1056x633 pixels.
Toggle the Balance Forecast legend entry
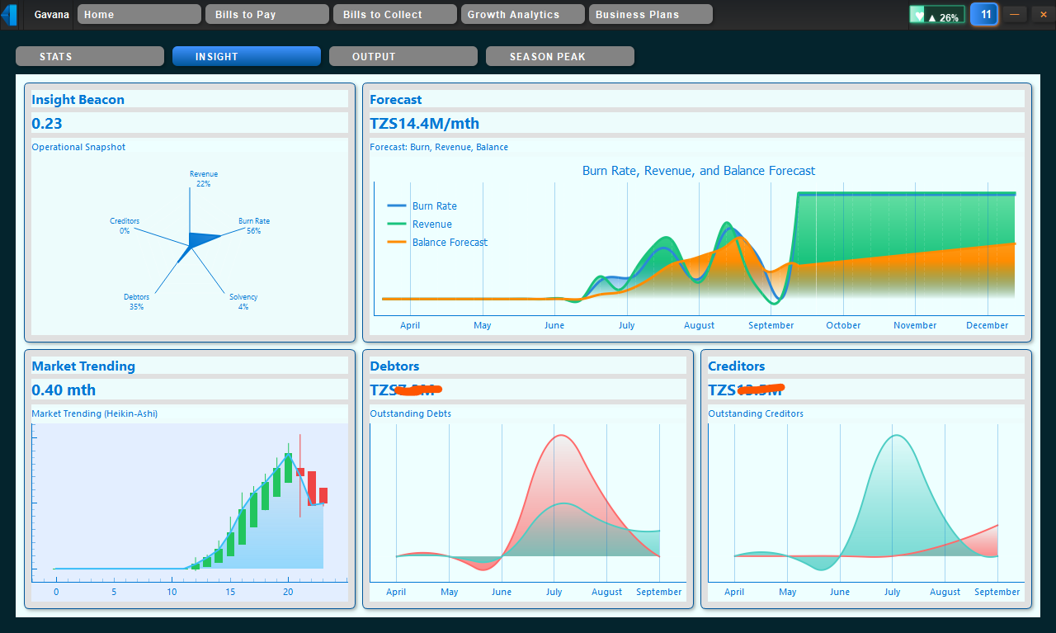437,243
